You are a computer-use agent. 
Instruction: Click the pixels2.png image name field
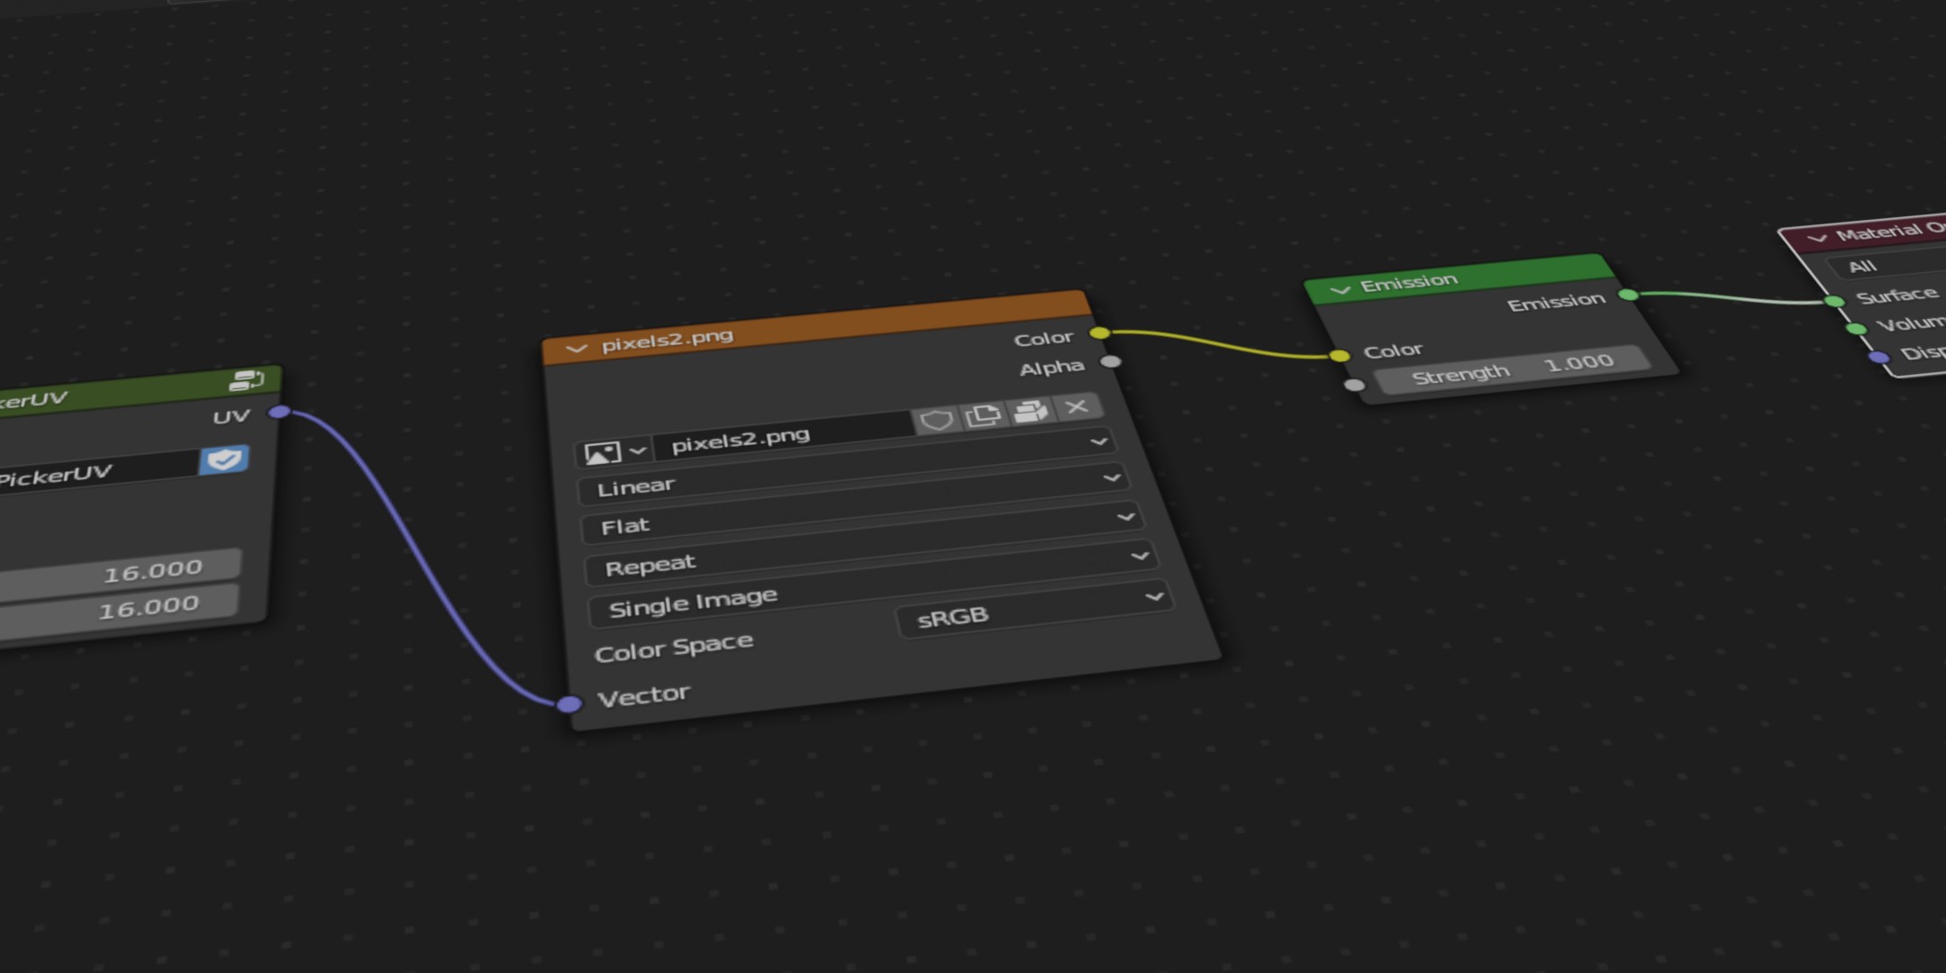(784, 437)
